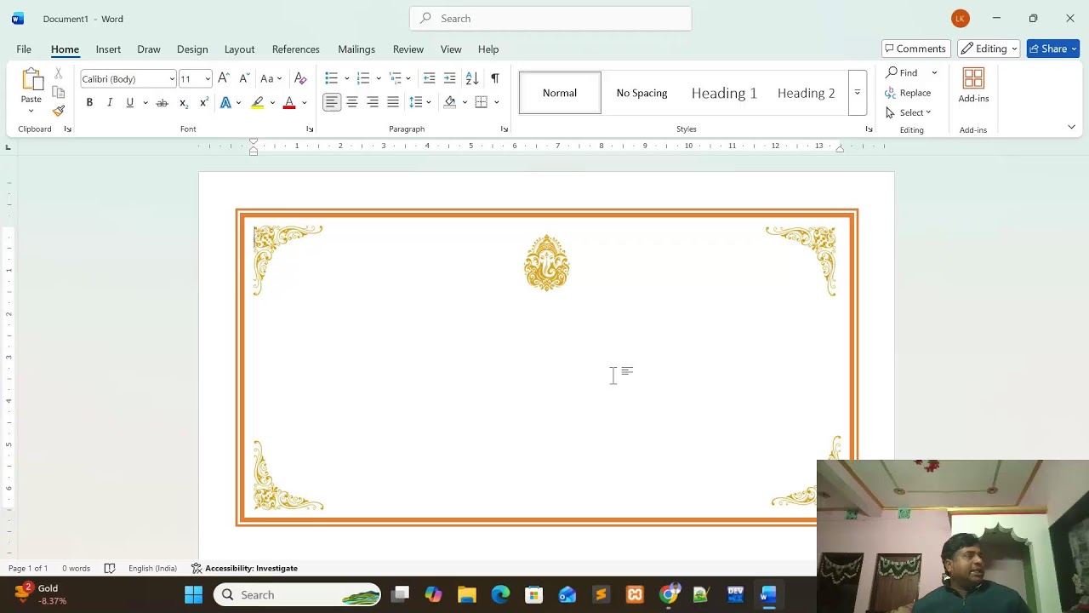The image size is (1089, 613).
Task: Open the Find dropdown arrow
Action: click(x=934, y=73)
